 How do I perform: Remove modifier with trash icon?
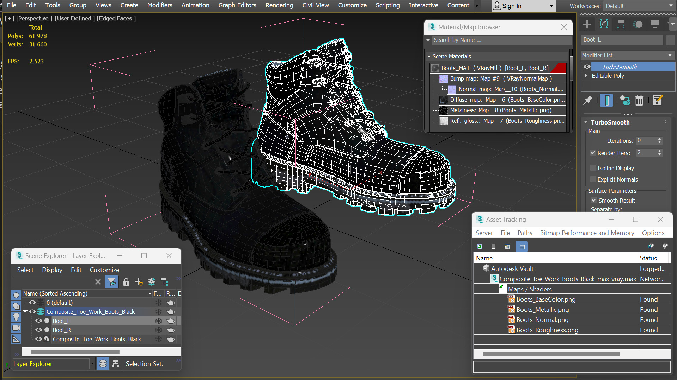point(639,101)
